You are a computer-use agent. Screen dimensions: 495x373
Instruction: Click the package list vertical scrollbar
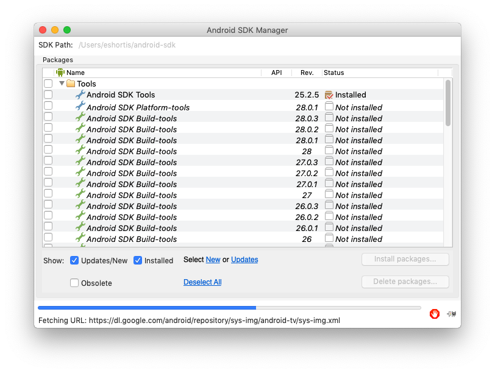[448, 104]
